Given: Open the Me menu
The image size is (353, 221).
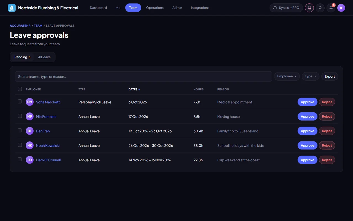Looking at the screenshot, I should pyautogui.click(x=118, y=8).
